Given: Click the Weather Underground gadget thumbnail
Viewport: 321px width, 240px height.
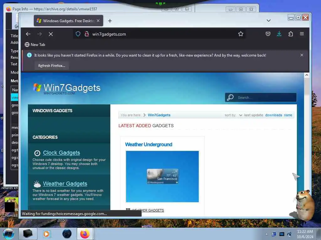Looking at the screenshot, I should click(162, 177).
